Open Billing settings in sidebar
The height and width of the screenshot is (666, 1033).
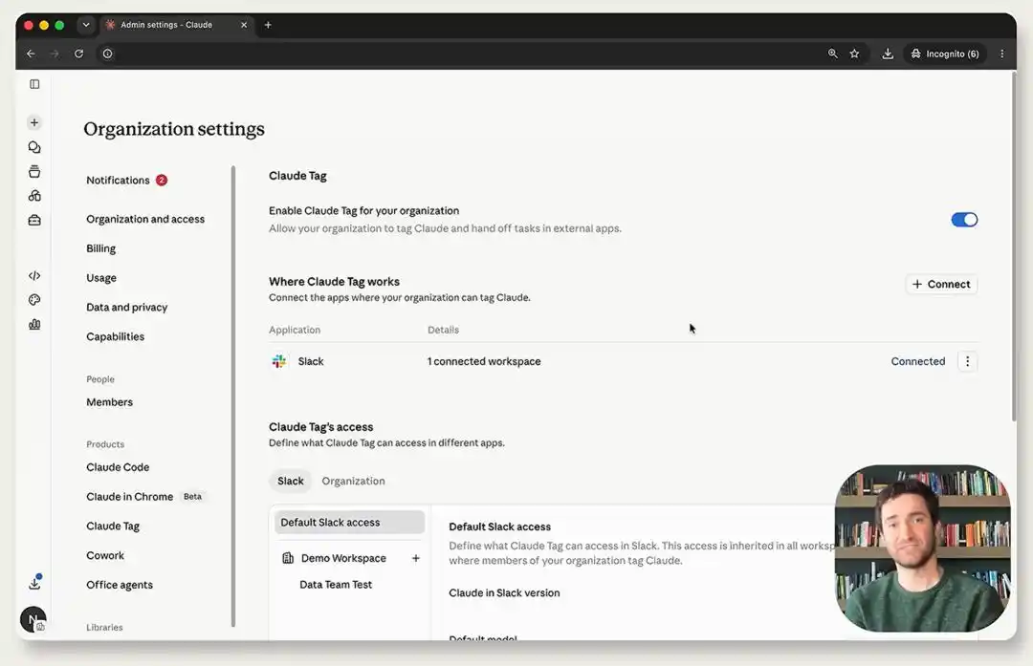pyautogui.click(x=100, y=248)
